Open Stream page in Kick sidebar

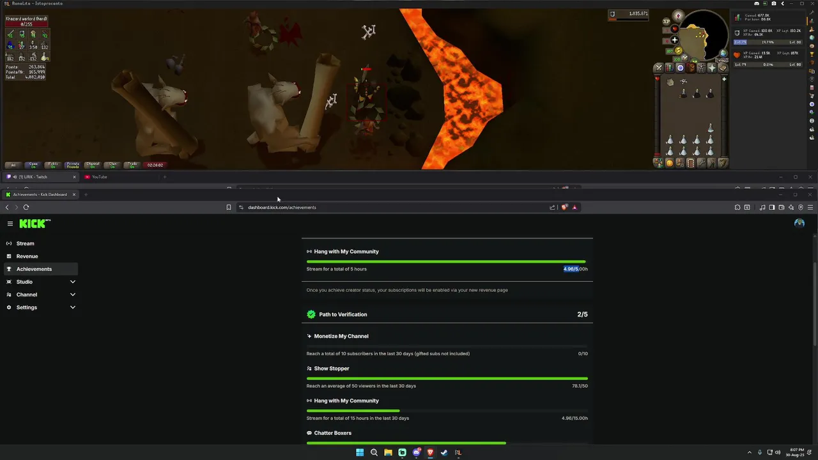41,243
